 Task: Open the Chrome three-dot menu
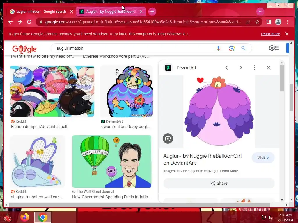point(288,22)
